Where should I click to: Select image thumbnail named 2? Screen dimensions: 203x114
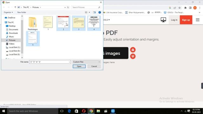tap(63, 23)
